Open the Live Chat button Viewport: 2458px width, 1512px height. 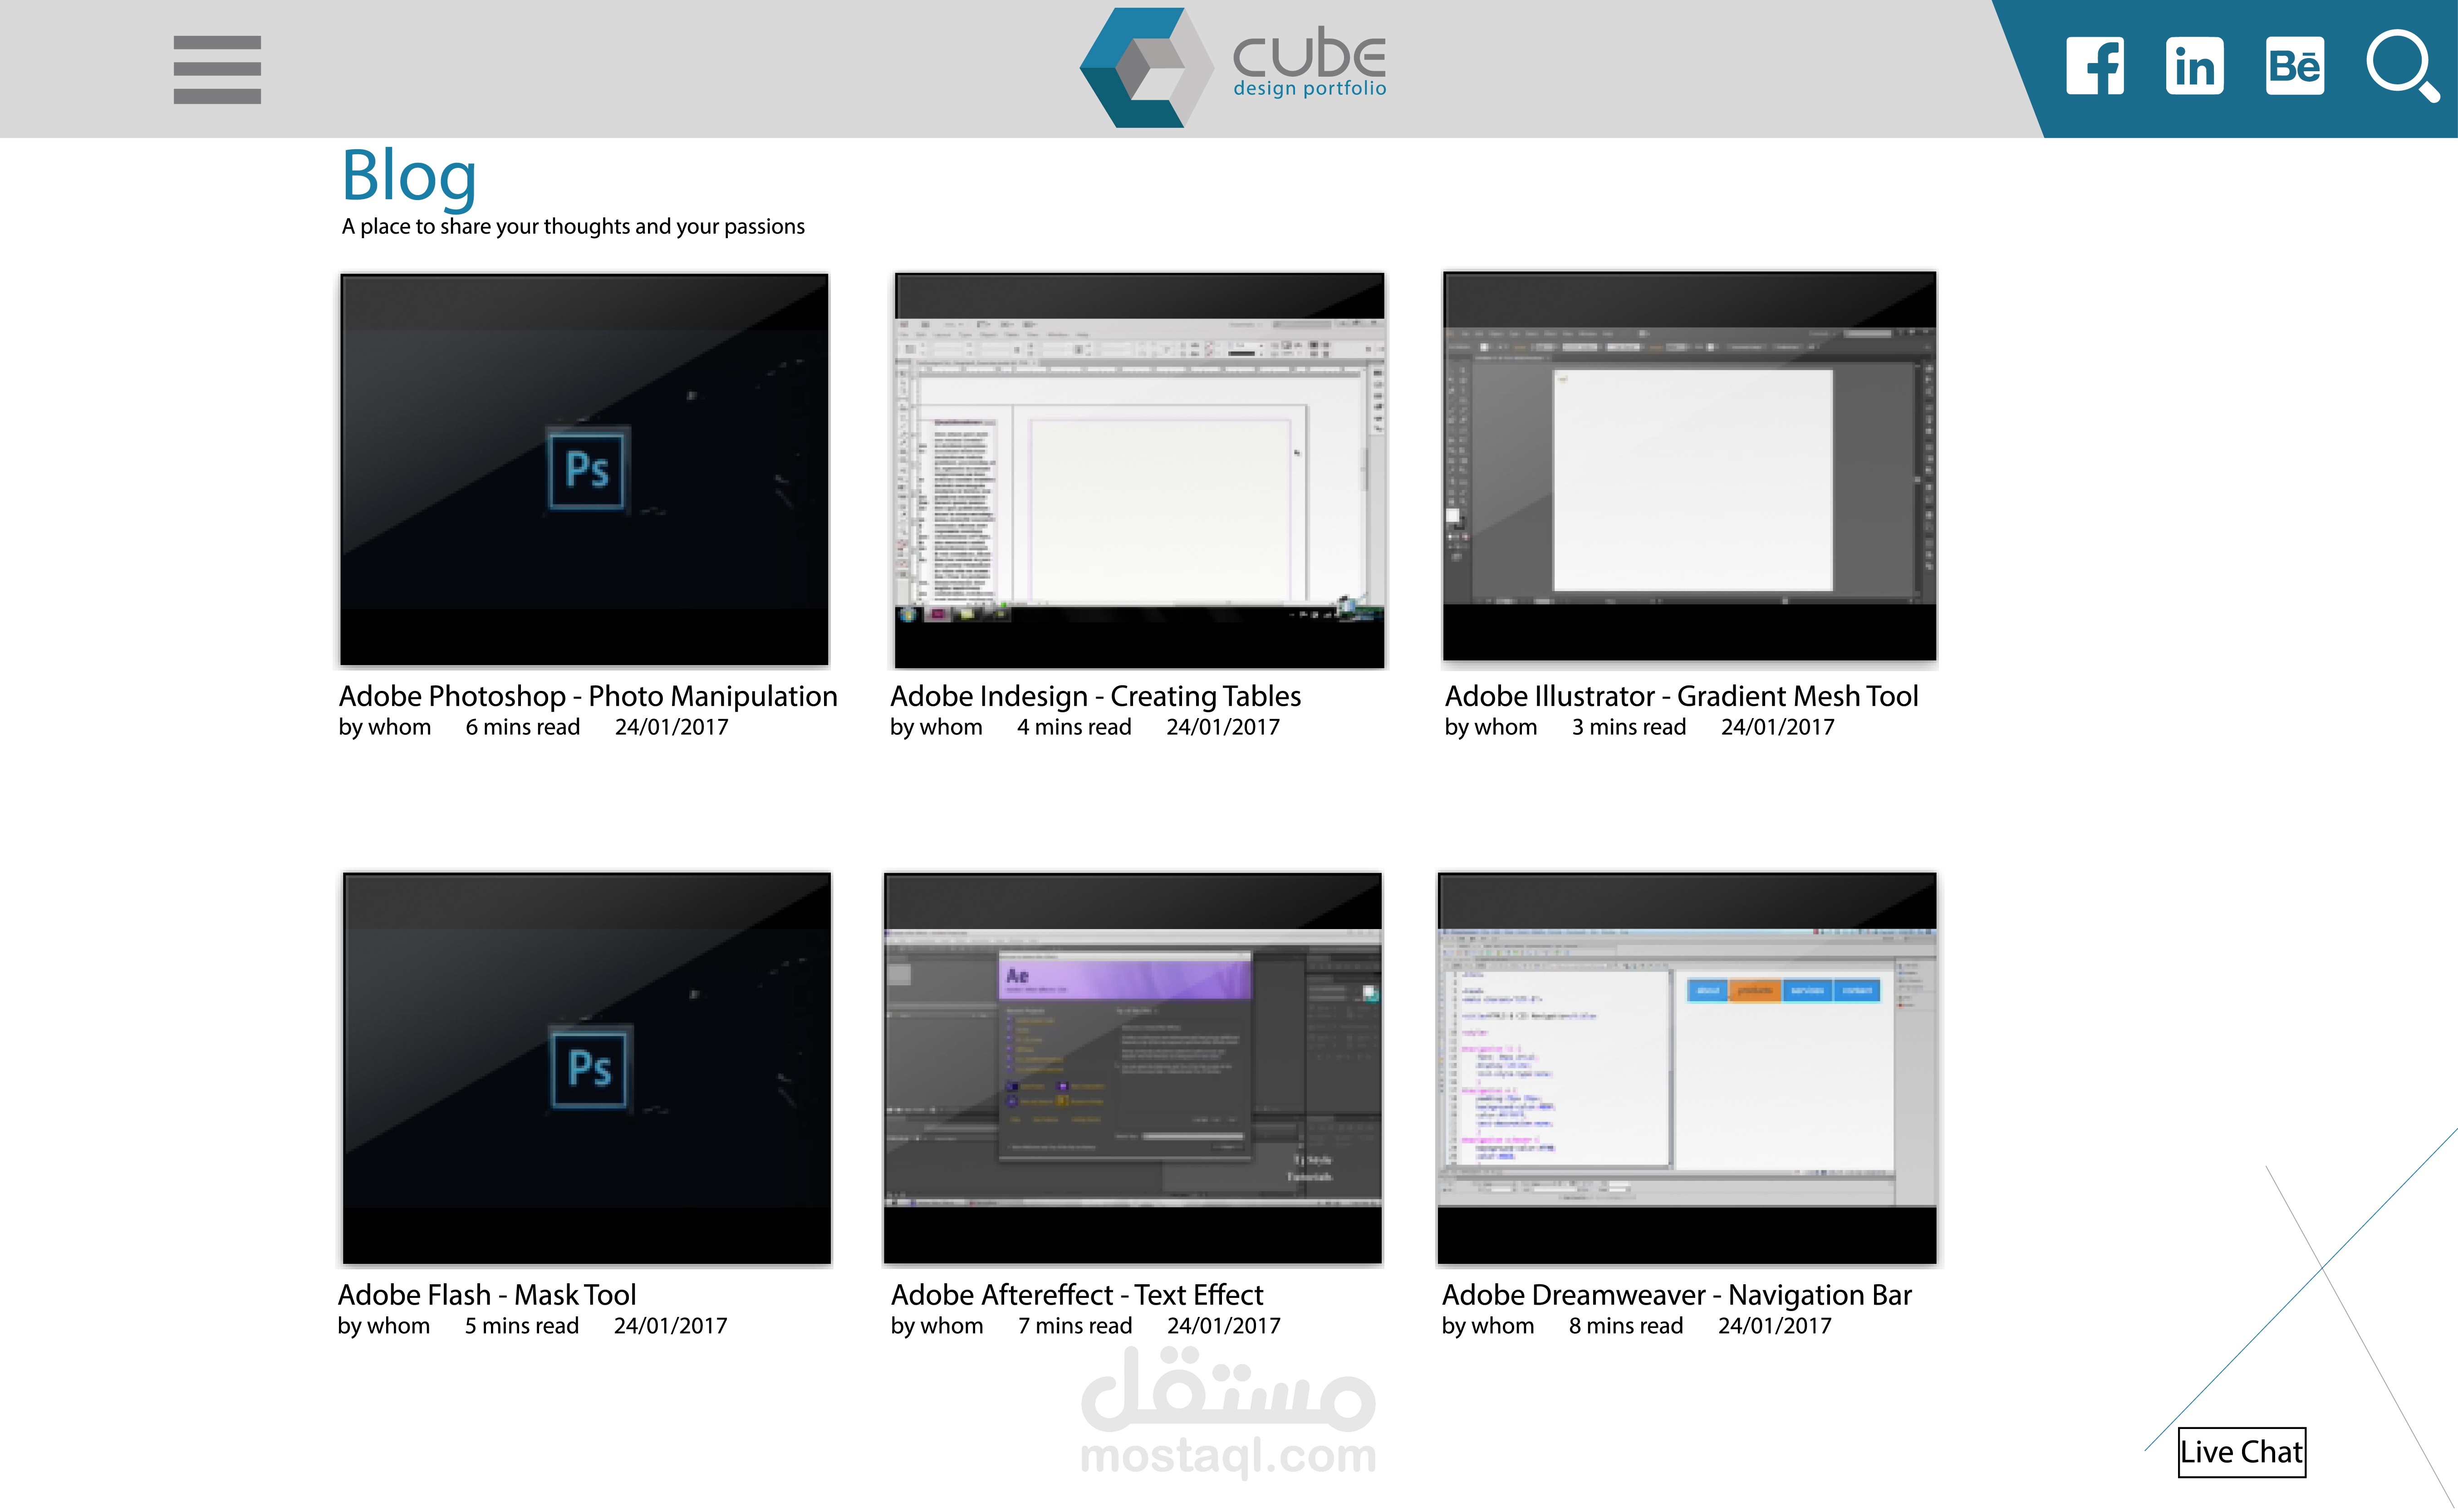pyautogui.click(x=2241, y=1451)
